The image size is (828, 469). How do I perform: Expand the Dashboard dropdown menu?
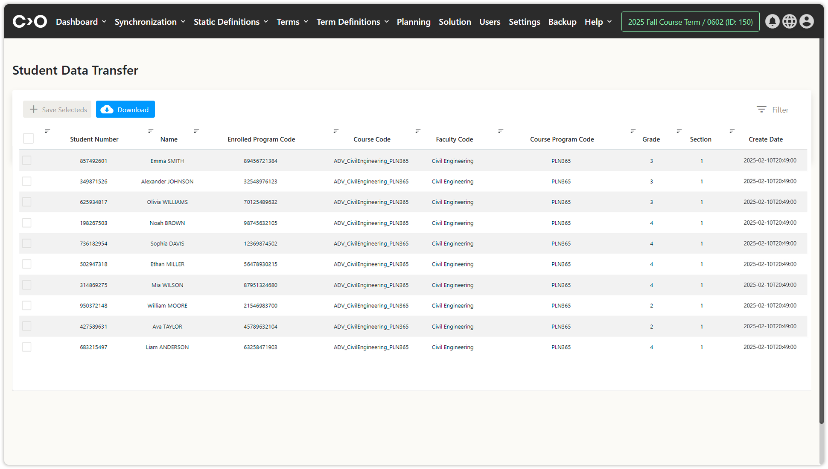tap(81, 22)
